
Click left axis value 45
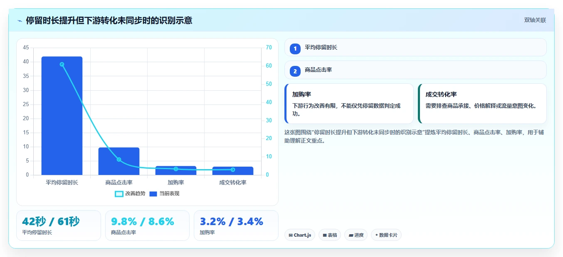26,48
